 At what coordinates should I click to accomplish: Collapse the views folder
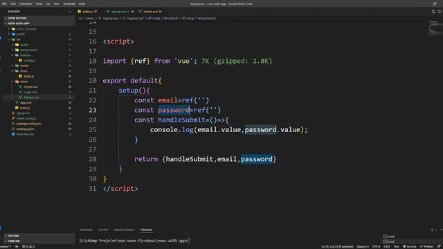coord(24,82)
